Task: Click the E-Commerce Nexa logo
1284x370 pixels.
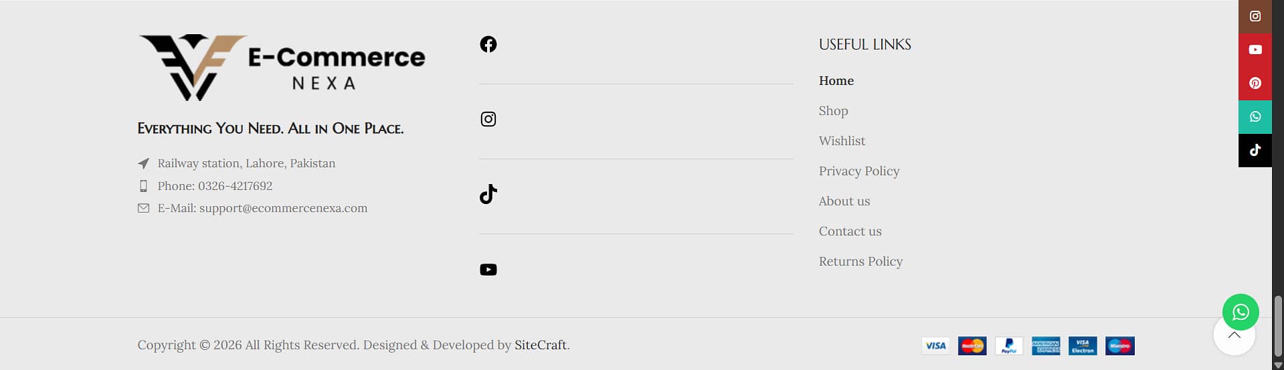Action: 281,67
